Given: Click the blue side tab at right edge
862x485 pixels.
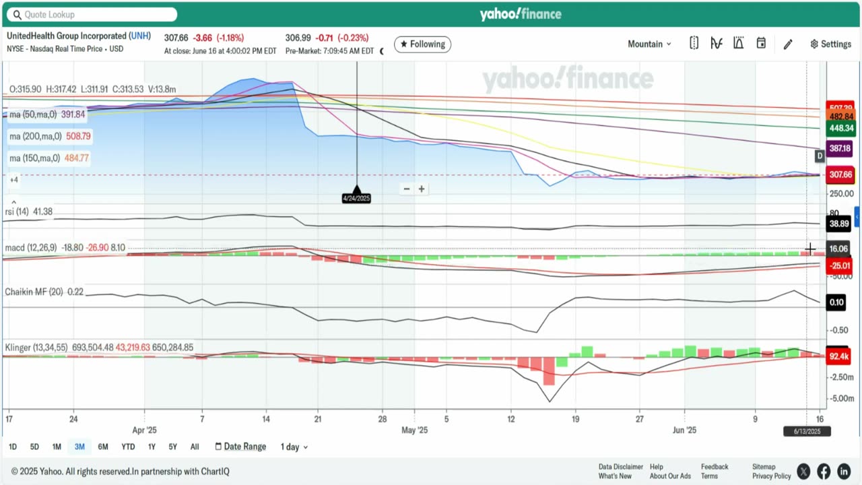Looking at the screenshot, I should [x=857, y=217].
